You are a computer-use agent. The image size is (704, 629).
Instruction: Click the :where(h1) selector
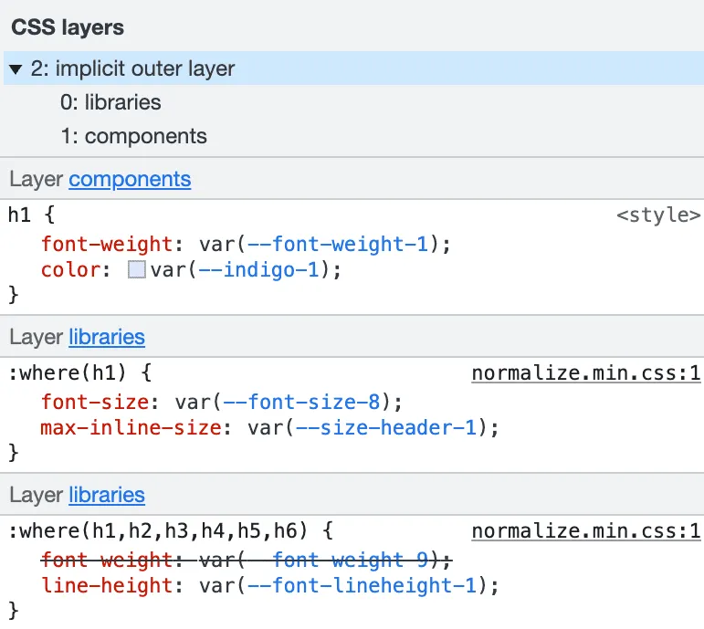click(68, 373)
